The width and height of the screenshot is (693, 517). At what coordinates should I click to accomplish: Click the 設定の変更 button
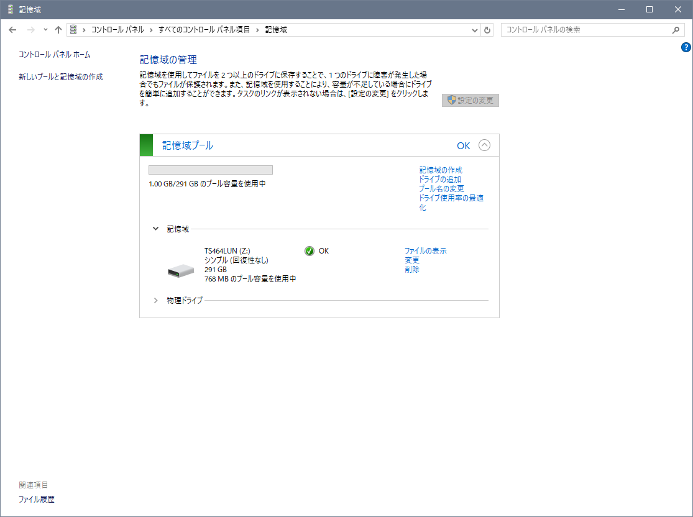[470, 100]
